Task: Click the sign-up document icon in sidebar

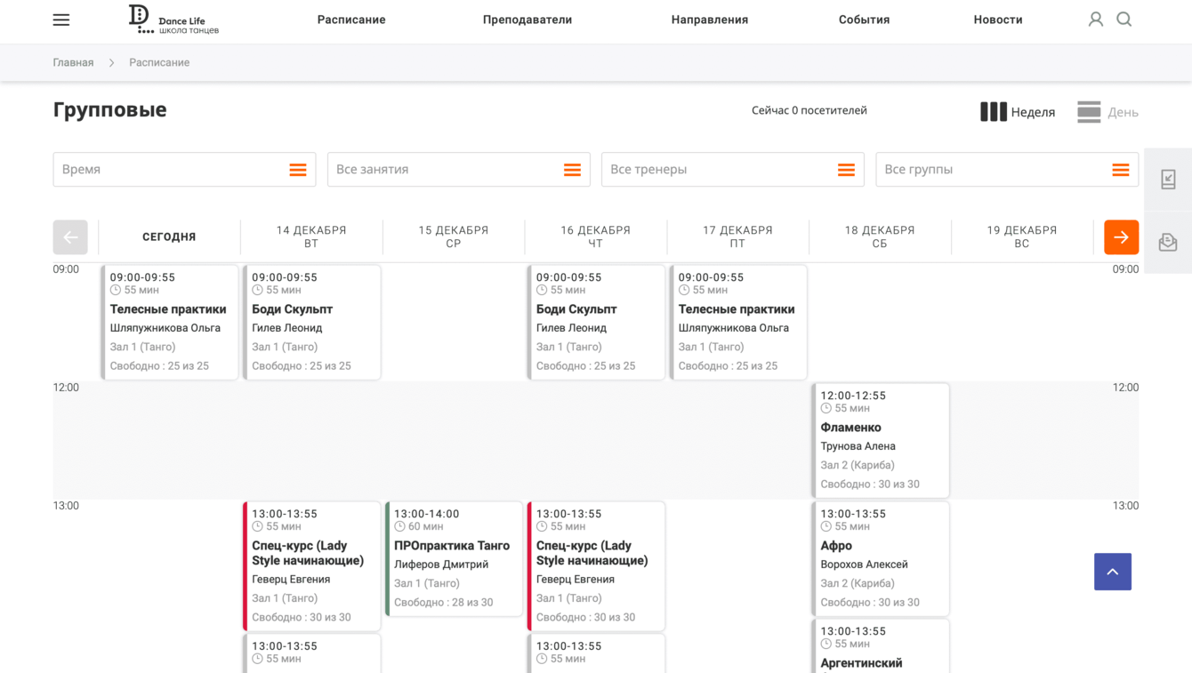Action: [x=1168, y=180]
